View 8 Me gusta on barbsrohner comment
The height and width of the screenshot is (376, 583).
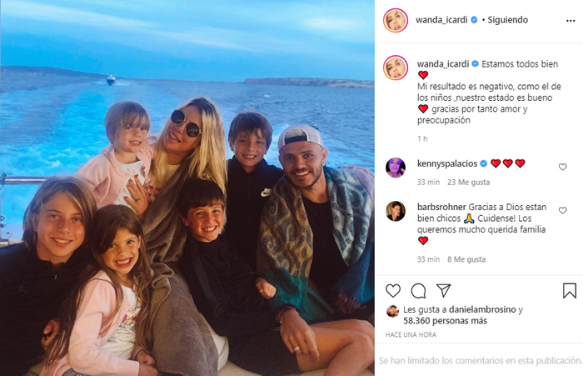point(466,259)
